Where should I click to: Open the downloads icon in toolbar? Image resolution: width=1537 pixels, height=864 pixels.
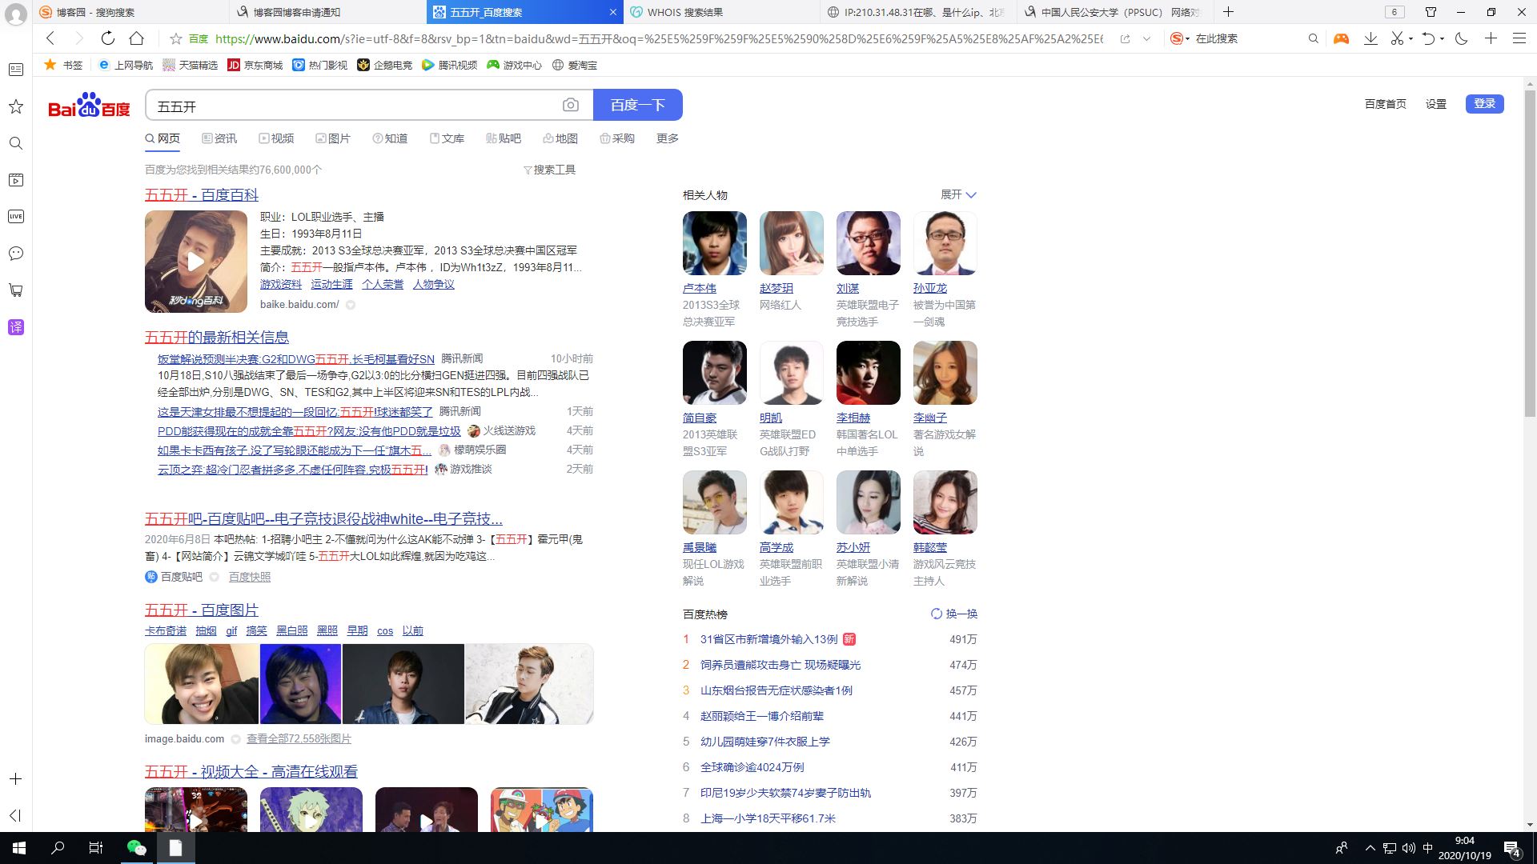coord(1370,38)
